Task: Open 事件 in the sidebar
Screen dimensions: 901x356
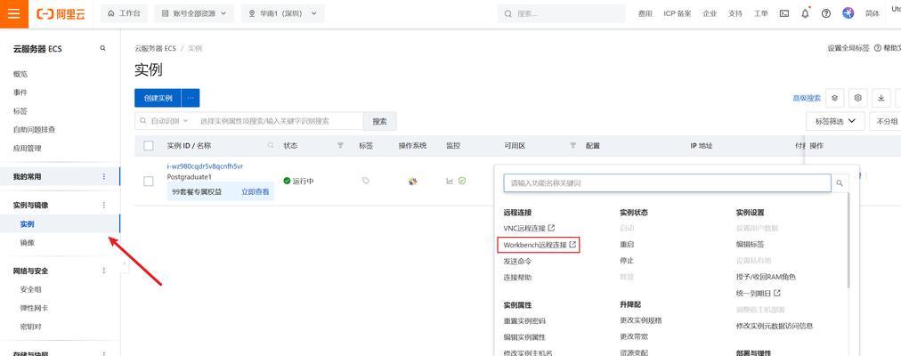Action: tap(20, 93)
